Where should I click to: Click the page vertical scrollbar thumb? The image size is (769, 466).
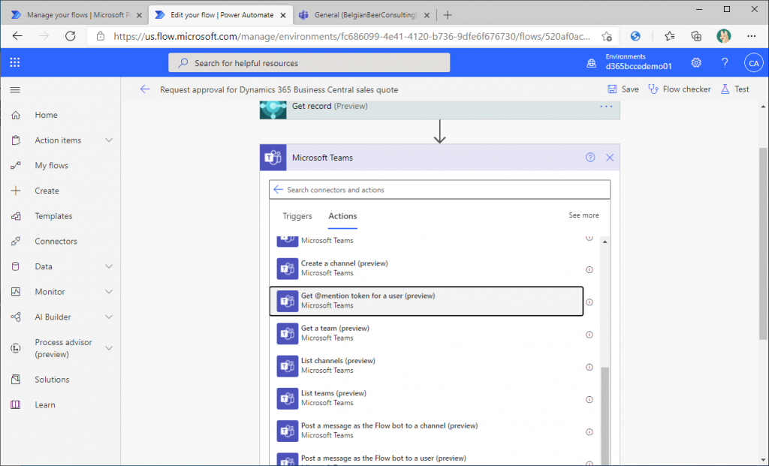click(x=763, y=244)
